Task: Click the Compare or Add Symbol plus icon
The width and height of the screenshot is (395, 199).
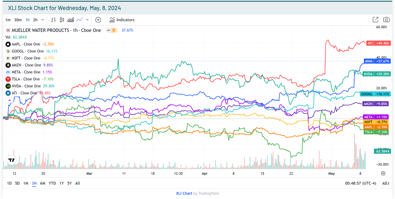Action: coord(98,20)
